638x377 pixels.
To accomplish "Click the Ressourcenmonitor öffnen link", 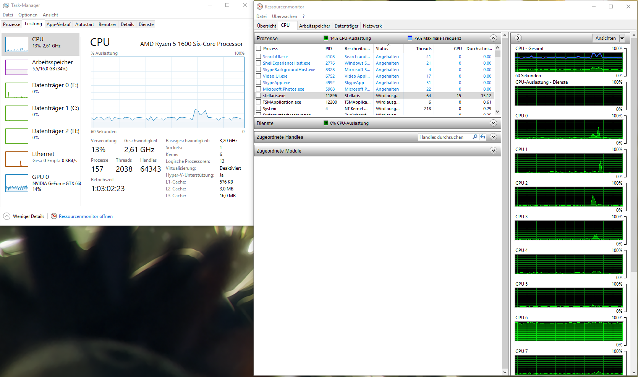I will click(x=86, y=216).
